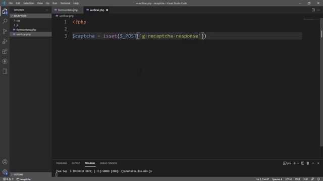Create a new terminal with plus icon
The width and height of the screenshot is (323, 181).
[295, 163]
